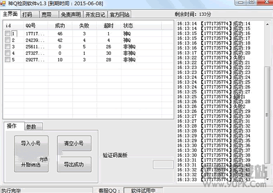273x193 pixels.
Task: Select QQ number 17717... cell
Action: (35, 34)
